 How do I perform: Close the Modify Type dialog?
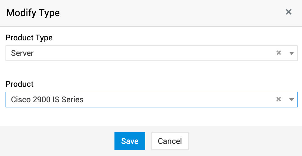[289, 12]
